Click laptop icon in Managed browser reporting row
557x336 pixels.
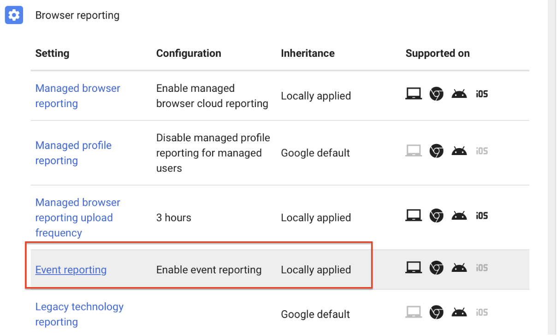tap(414, 94)
